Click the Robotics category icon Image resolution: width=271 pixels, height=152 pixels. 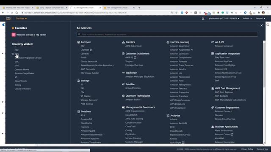[123, 42]
